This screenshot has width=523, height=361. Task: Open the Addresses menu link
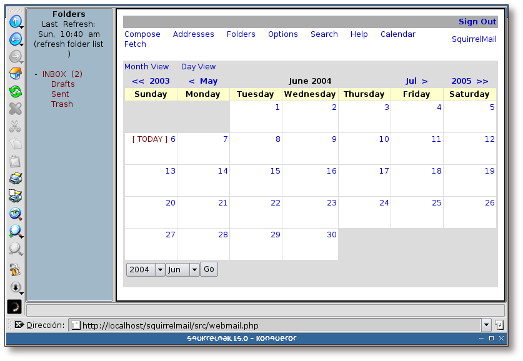[x=194, y=34]
